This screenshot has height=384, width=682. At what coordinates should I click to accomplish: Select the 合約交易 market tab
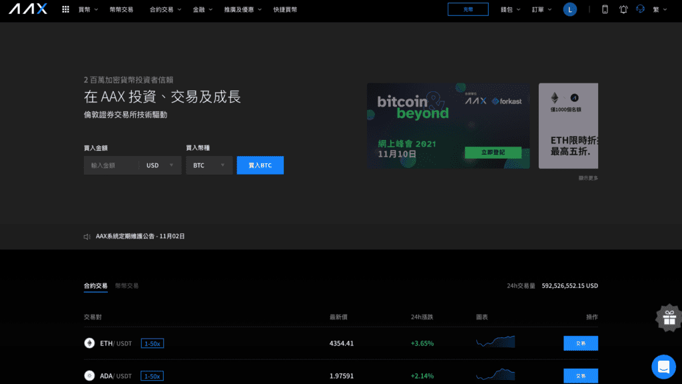pos(96,285)
